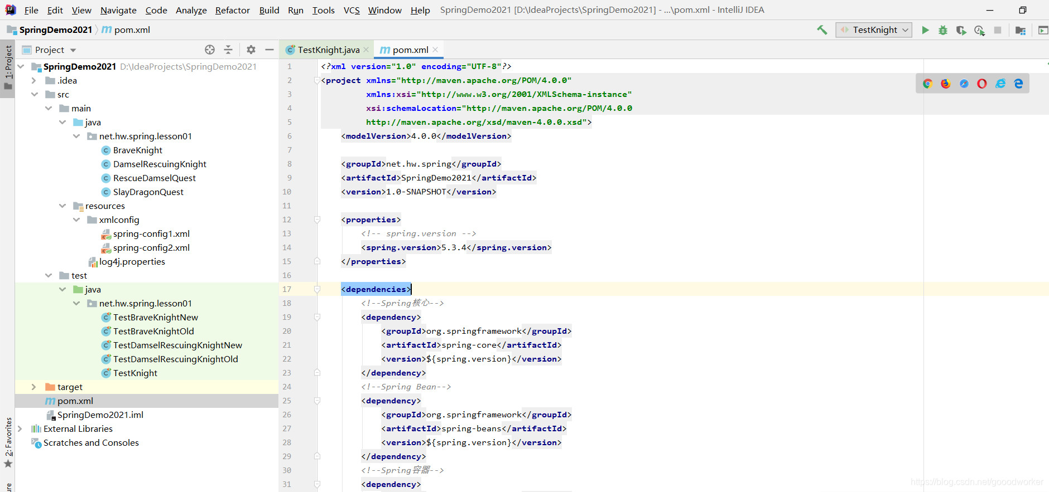Expand the .idea folder

point(33,80)
